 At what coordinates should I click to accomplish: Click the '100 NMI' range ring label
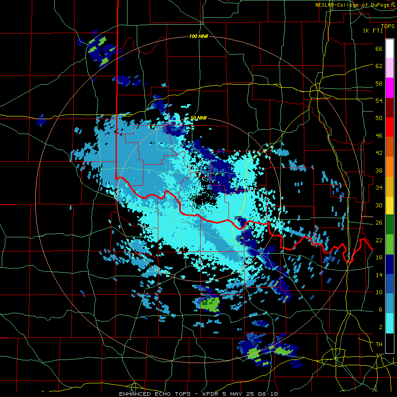click(198, 36)
